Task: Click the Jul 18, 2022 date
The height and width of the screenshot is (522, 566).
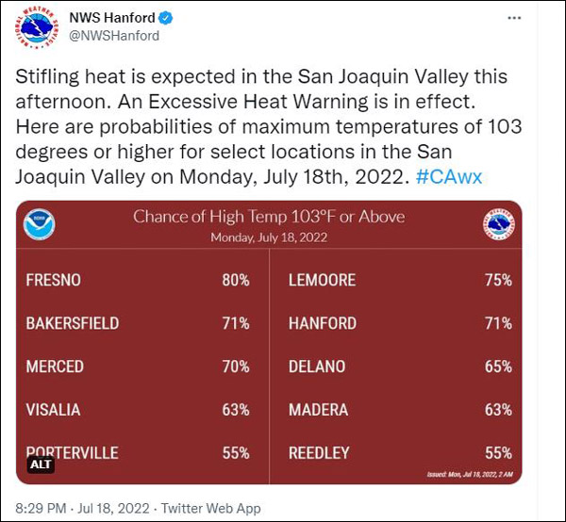Action: [x=117, y=508]
